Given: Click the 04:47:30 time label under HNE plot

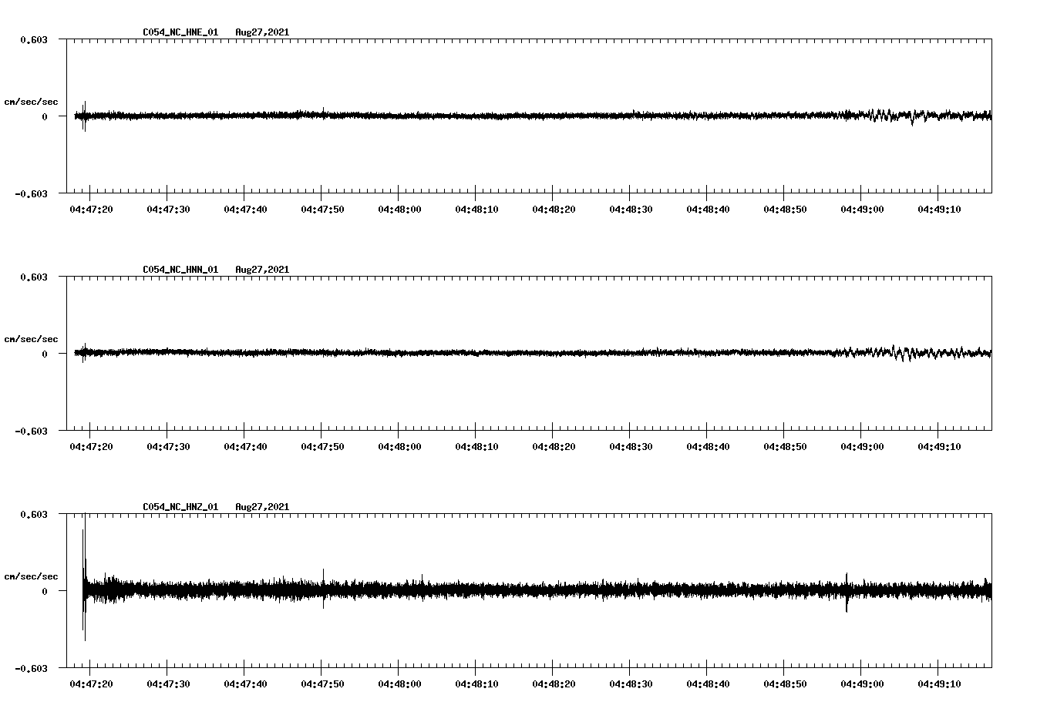Looking at the screenshot, I should click(168, 209).
